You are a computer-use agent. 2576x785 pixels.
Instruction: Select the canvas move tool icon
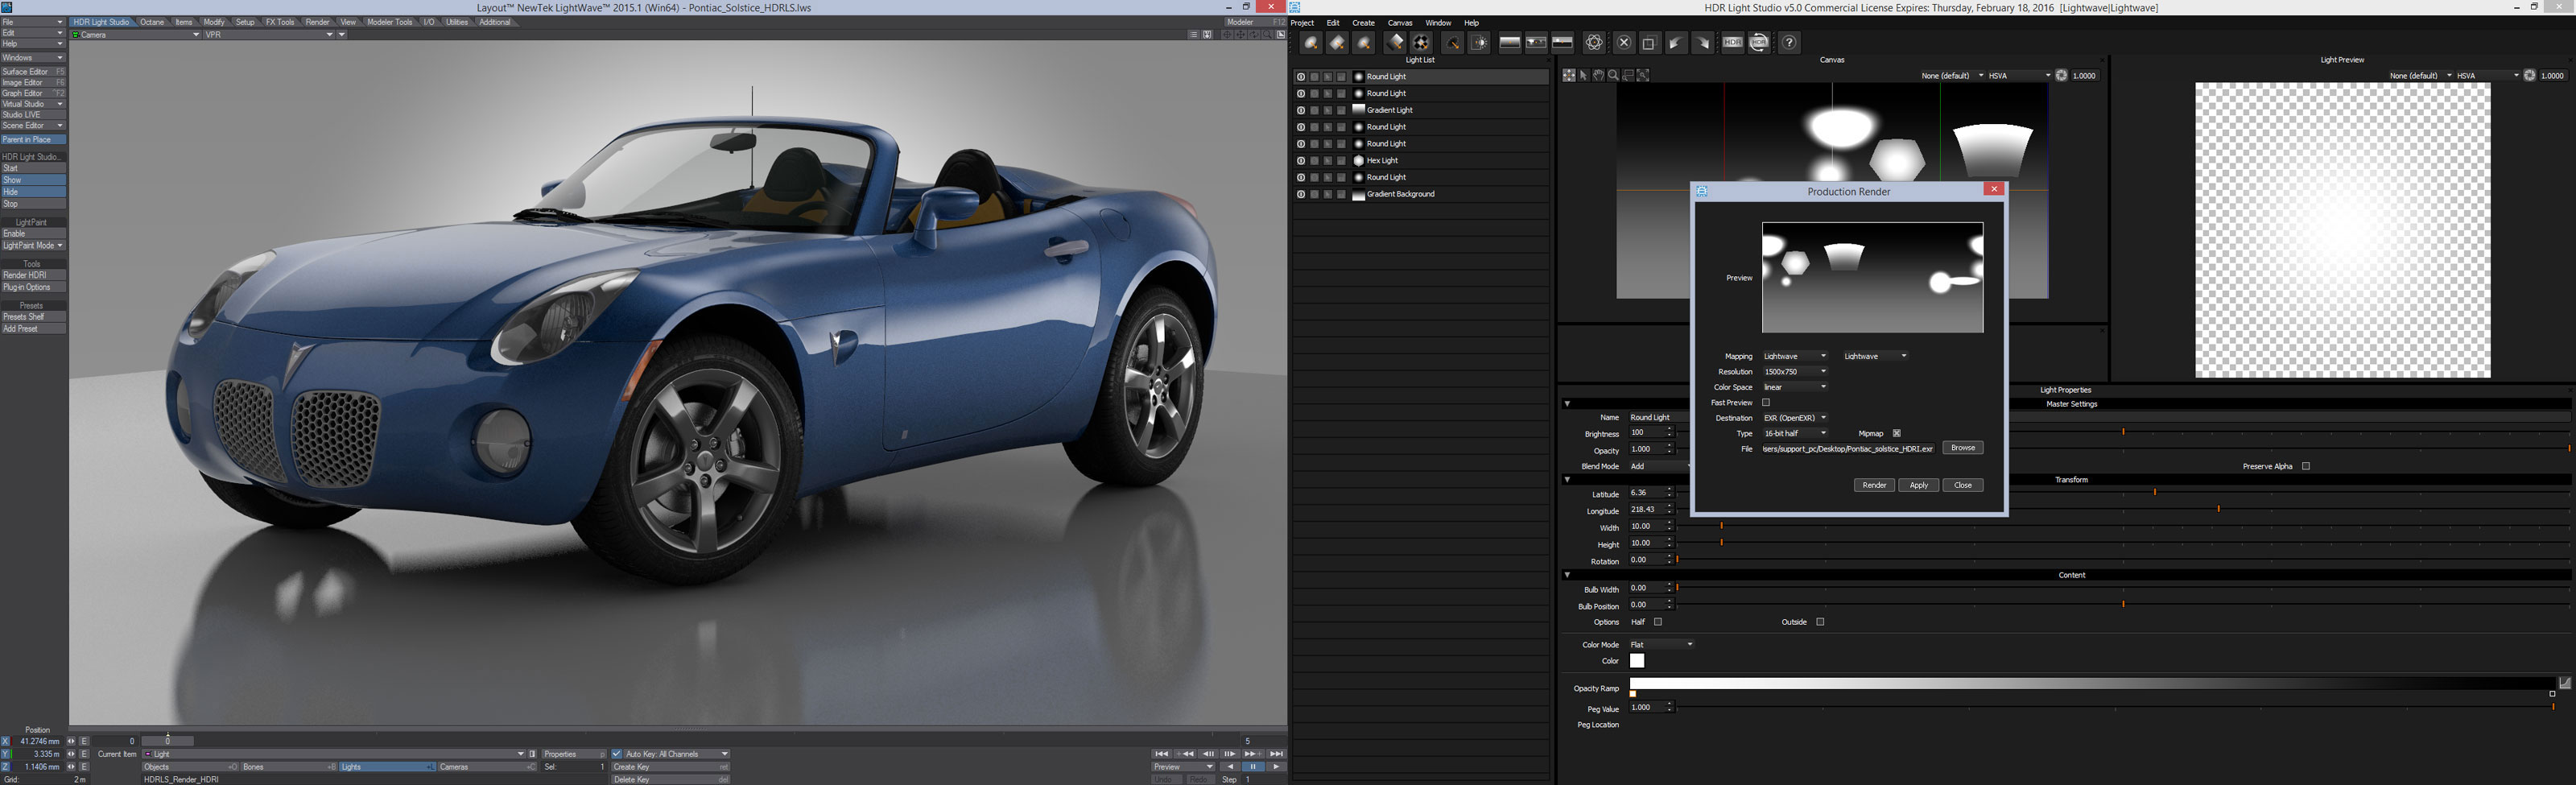pyautogui.click(x=1568, y=76)
